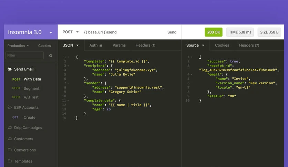Fold the sender object at line 7
This screenshot has width=288, height=167.
(68, 83)
